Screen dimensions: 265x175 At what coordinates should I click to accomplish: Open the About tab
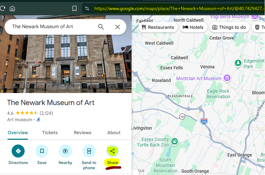(x=114, y=133)
